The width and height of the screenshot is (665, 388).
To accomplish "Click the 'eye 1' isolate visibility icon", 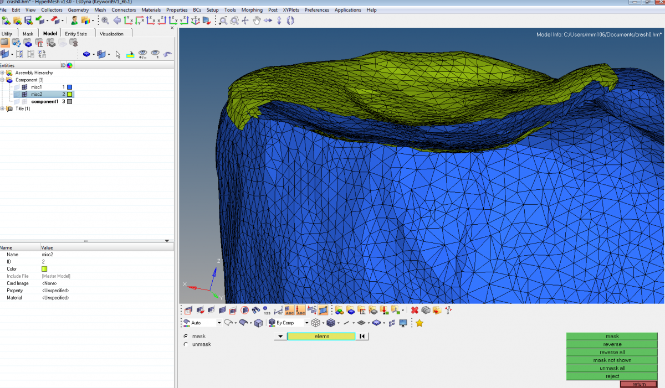I will pyautogui.click(x=156, y=54).
